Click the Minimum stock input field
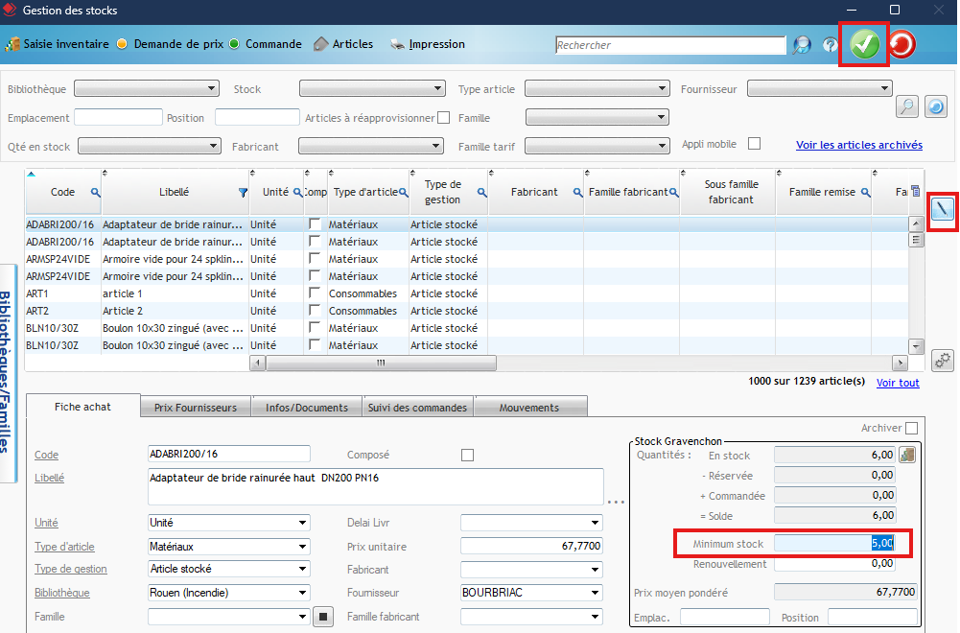Screen dimensions: 960x633 pyautogui.click(x=834, y=544)
